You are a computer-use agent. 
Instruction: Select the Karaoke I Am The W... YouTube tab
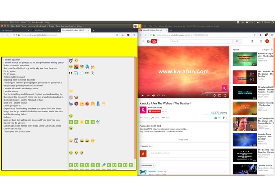pyautogui.click(x=153, y=31)
